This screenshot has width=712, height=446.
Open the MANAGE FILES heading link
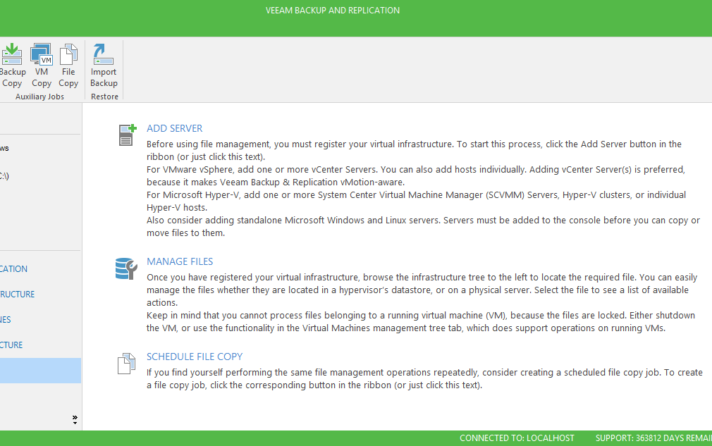(180, 261)
